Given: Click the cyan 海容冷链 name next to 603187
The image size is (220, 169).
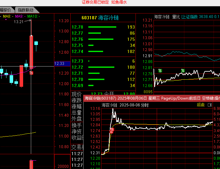Looking at the screenshot, I should (109, 18).
